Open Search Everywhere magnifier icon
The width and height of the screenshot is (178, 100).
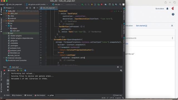[120, 4]
